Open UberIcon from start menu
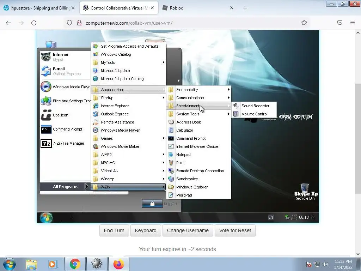The height and width of the screenshot is (271, 361). coord(65,115)
